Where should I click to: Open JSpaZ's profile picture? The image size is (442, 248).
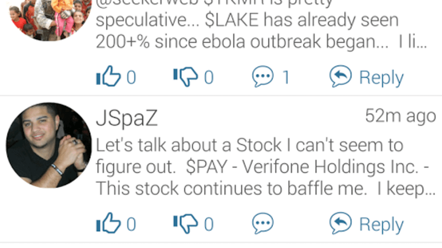[x=48, y=146]
